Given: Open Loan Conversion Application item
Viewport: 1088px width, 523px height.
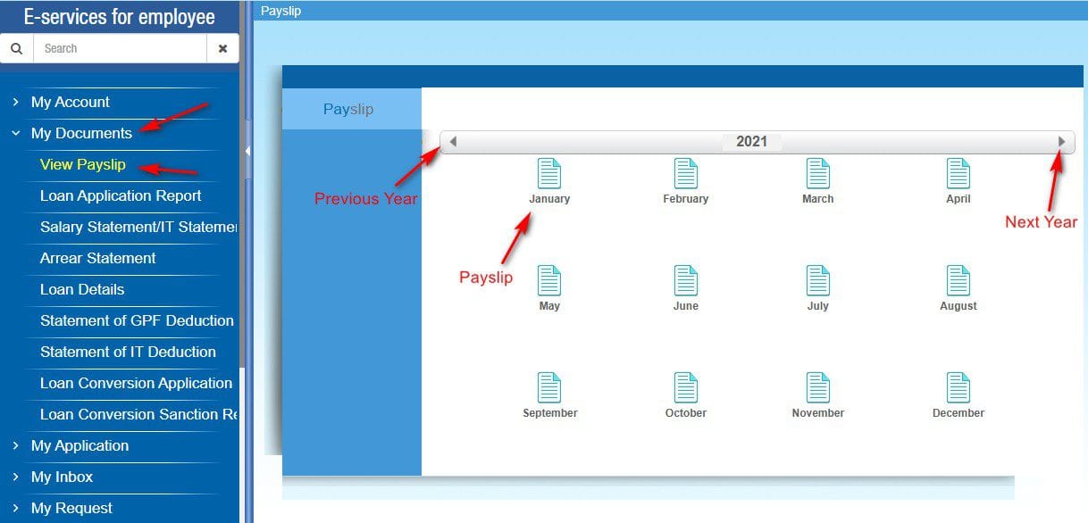Looking at the screenshot, I should tap(136, 384).
